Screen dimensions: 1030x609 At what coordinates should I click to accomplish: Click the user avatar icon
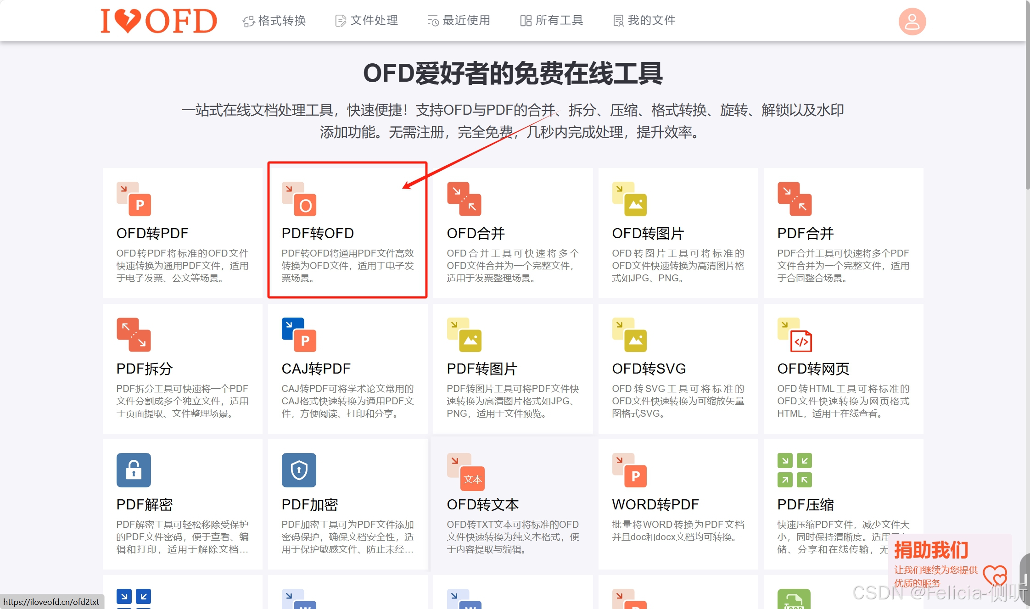point(912,21)
